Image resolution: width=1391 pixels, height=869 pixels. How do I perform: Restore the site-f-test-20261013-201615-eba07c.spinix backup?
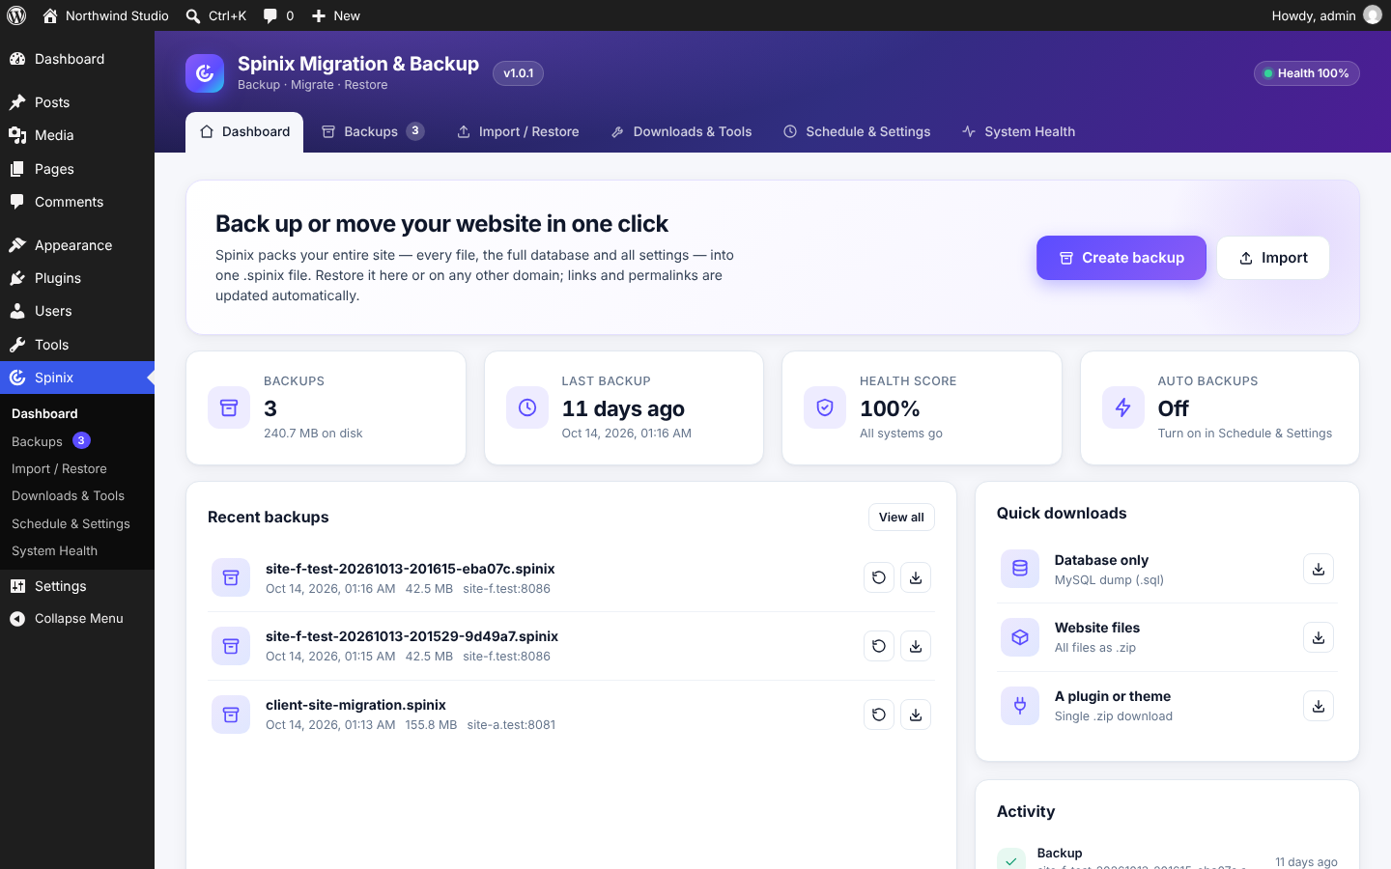tap(879, 577)
